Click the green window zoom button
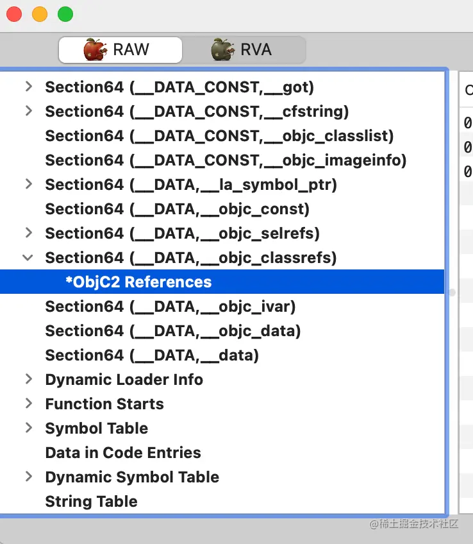This screenshot has height=544, width=473. 65,14
